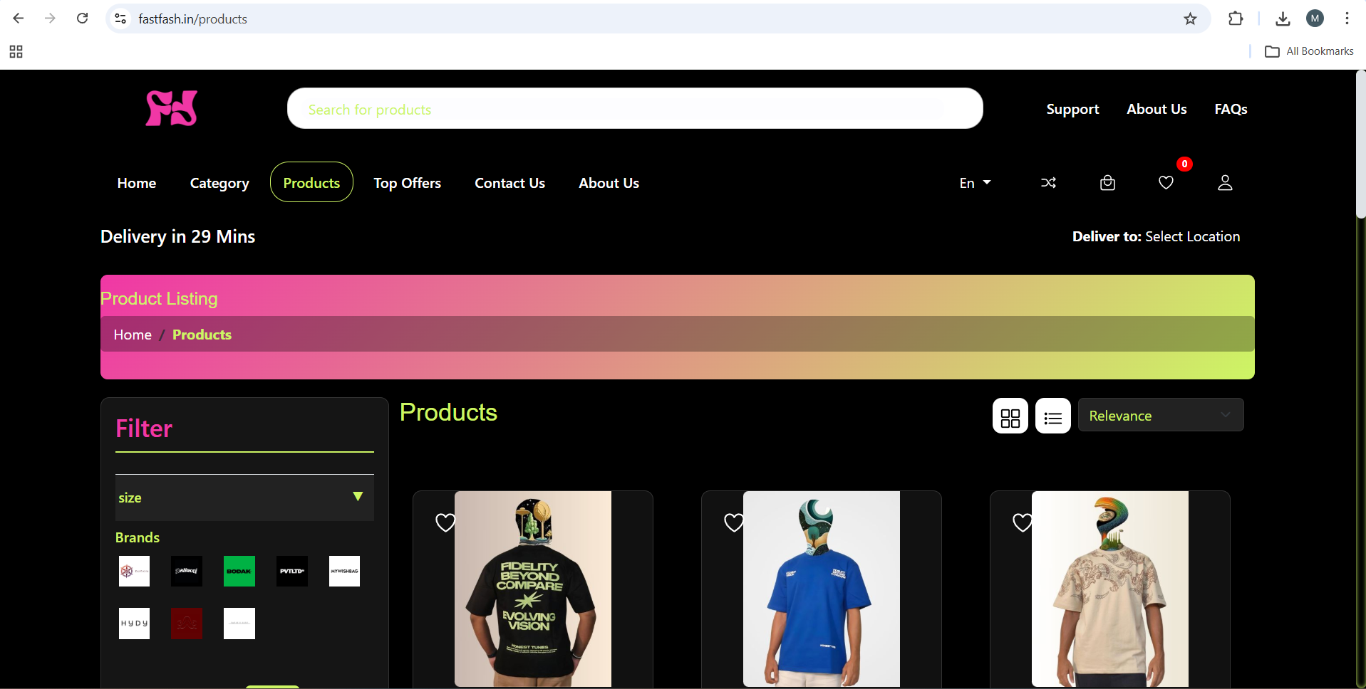The width and height of the screenshot is (1366, 689).
Task: Open the En language selector
Action: 974,183
